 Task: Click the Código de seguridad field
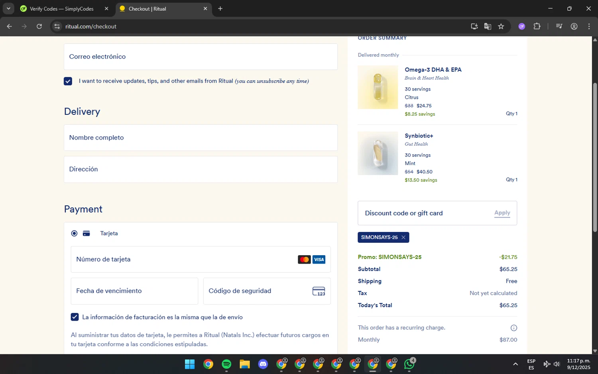pyautogui.click(x=267, y=291)
